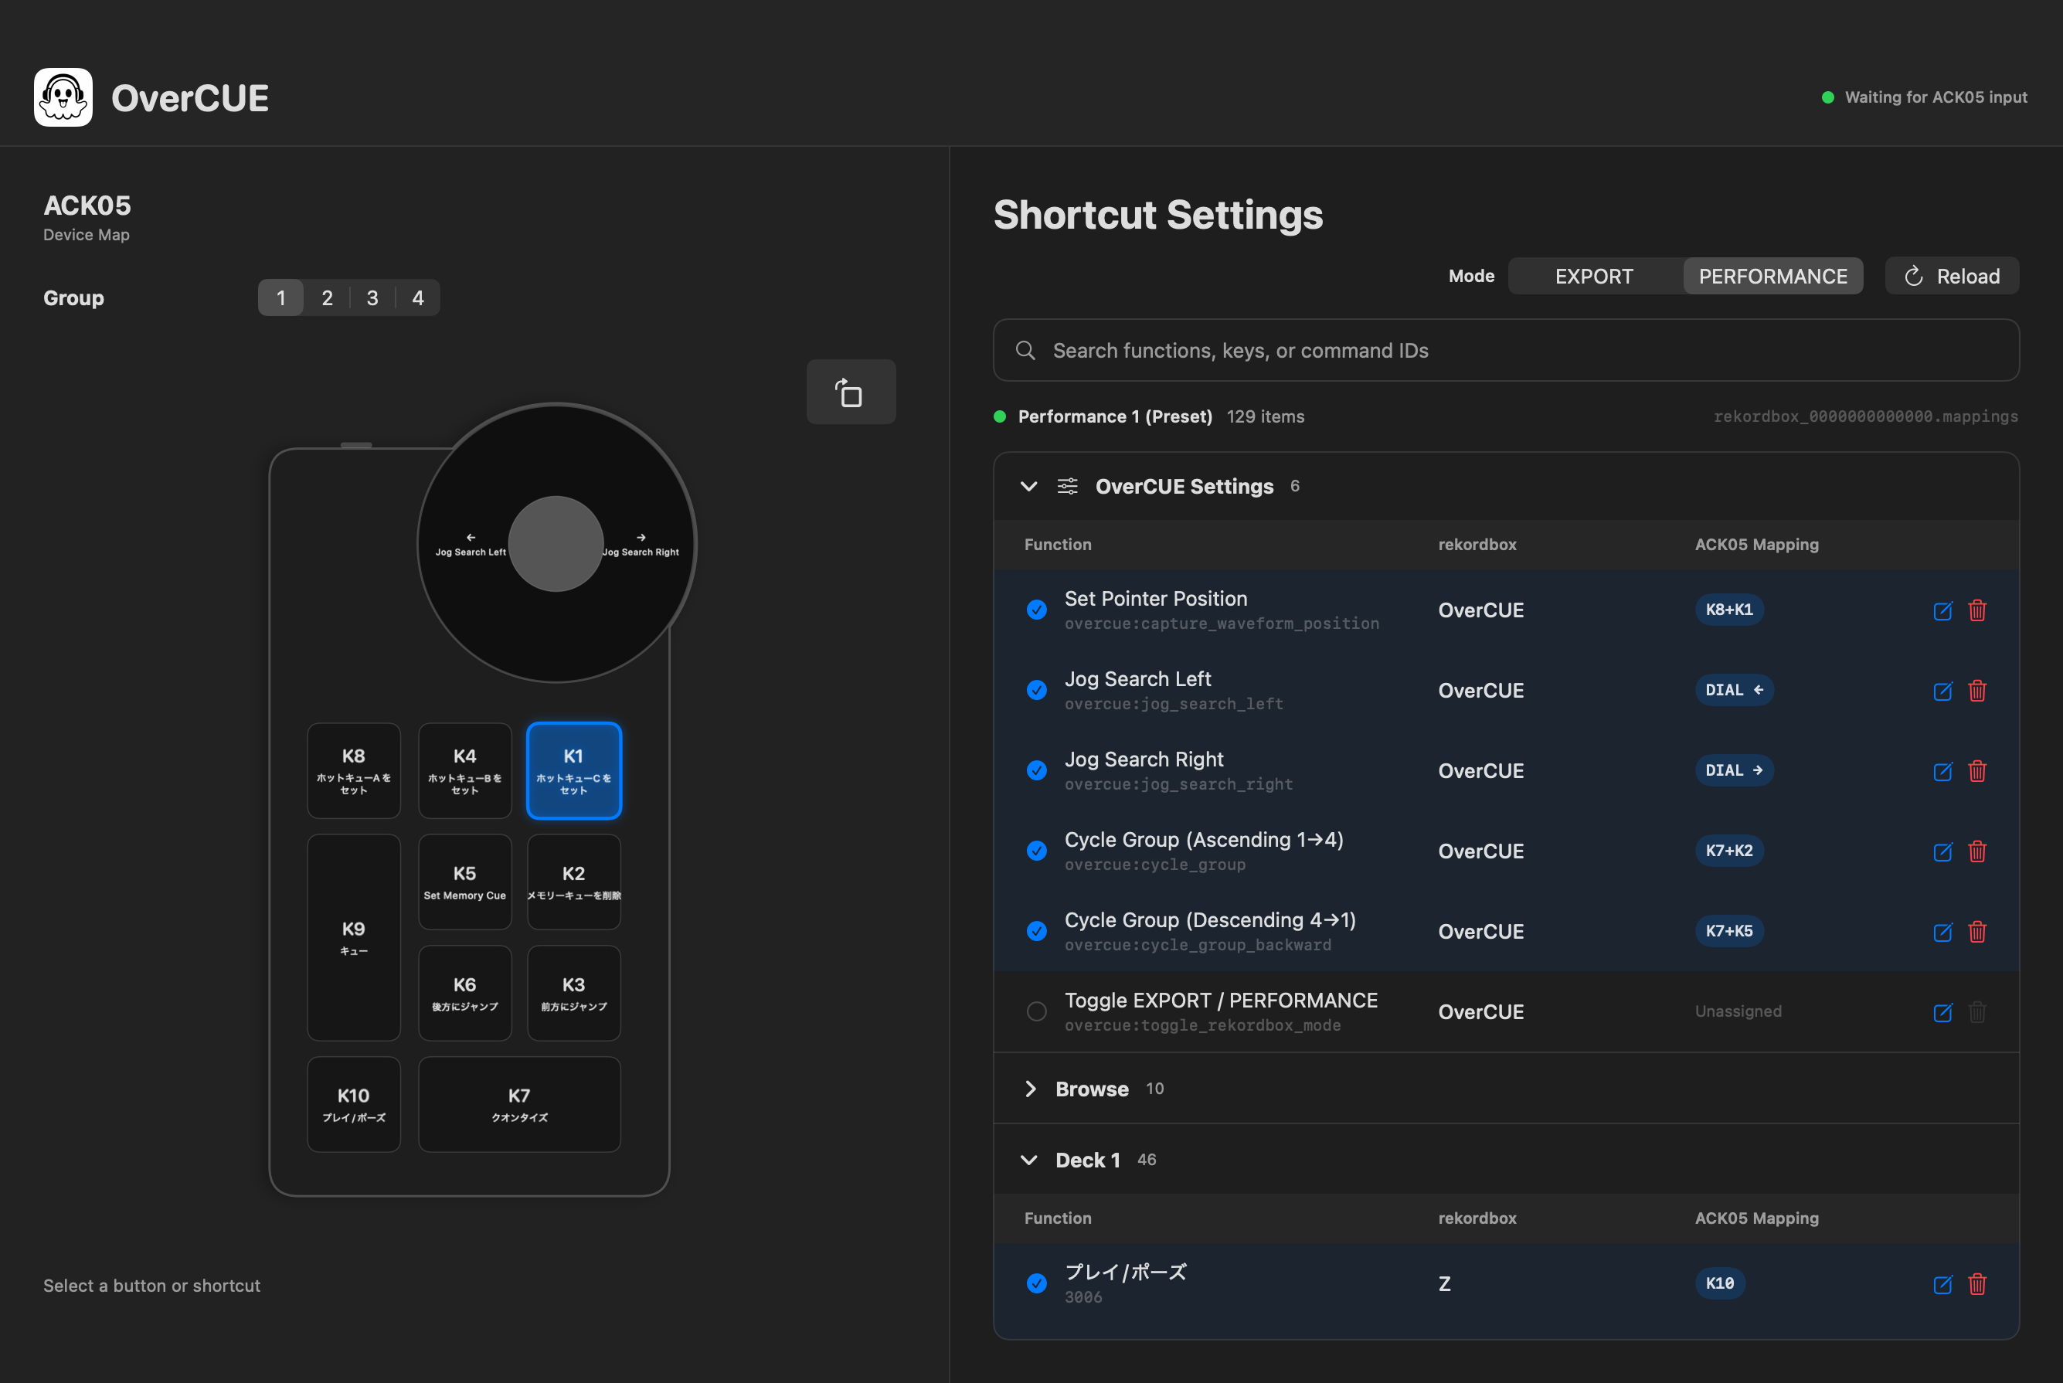Click the OverCUE ghost logo icon
This screenshot has height=1383, width=2063.
click(63, 97)
